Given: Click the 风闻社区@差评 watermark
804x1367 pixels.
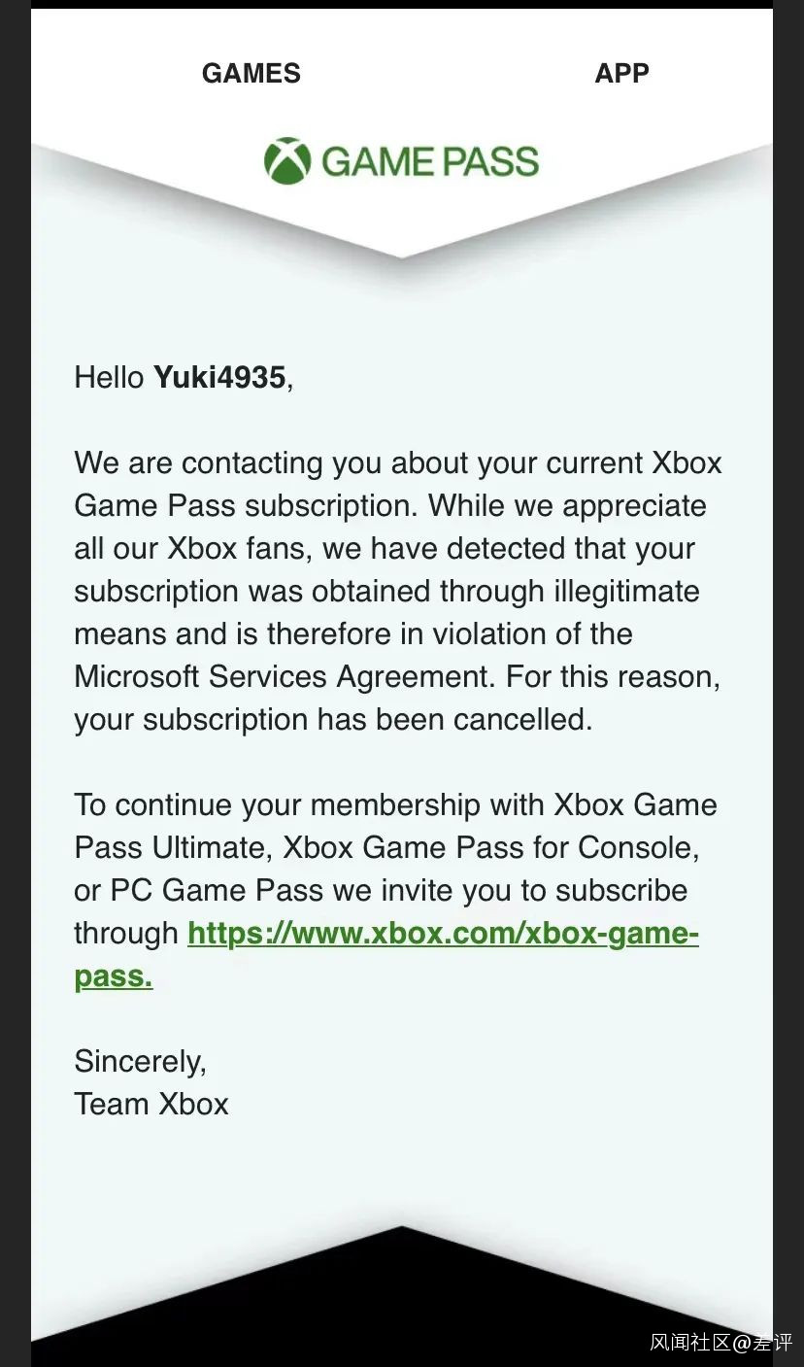Looking at the screenshot, I should (720, 1343).
